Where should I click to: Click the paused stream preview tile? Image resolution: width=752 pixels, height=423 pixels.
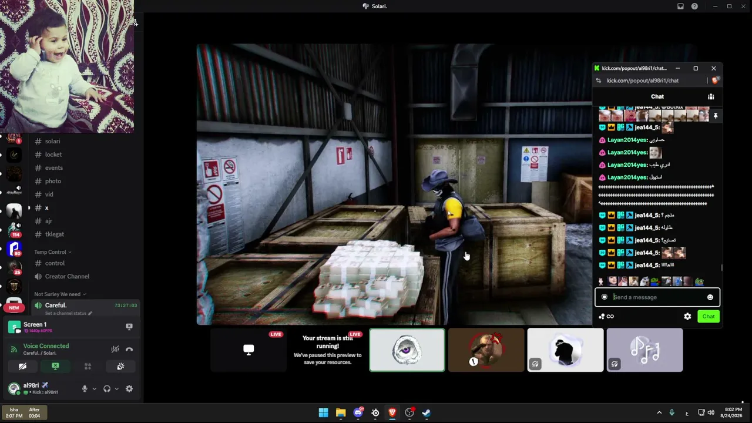328,350
